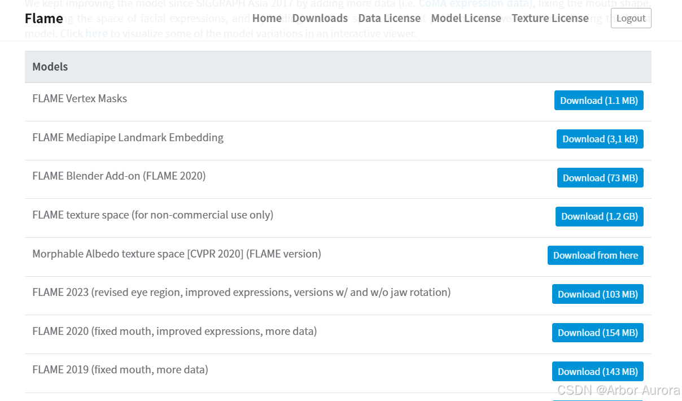Download the FLAME 2019 model
Screen dimensions: 682x401
(597, 371)
